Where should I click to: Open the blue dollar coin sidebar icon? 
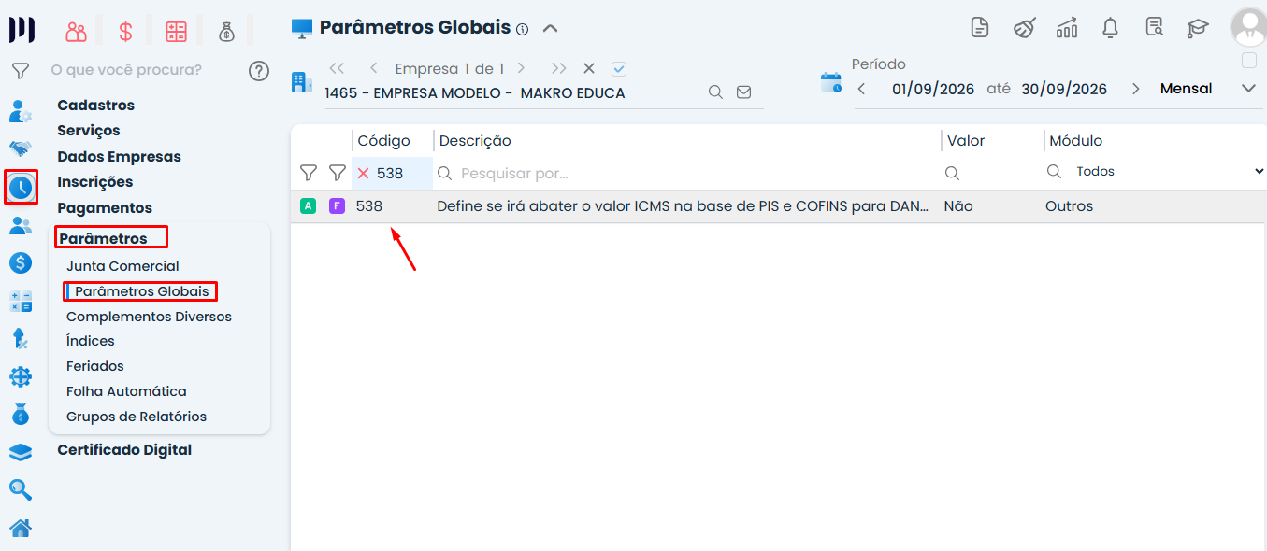point(21,263)
